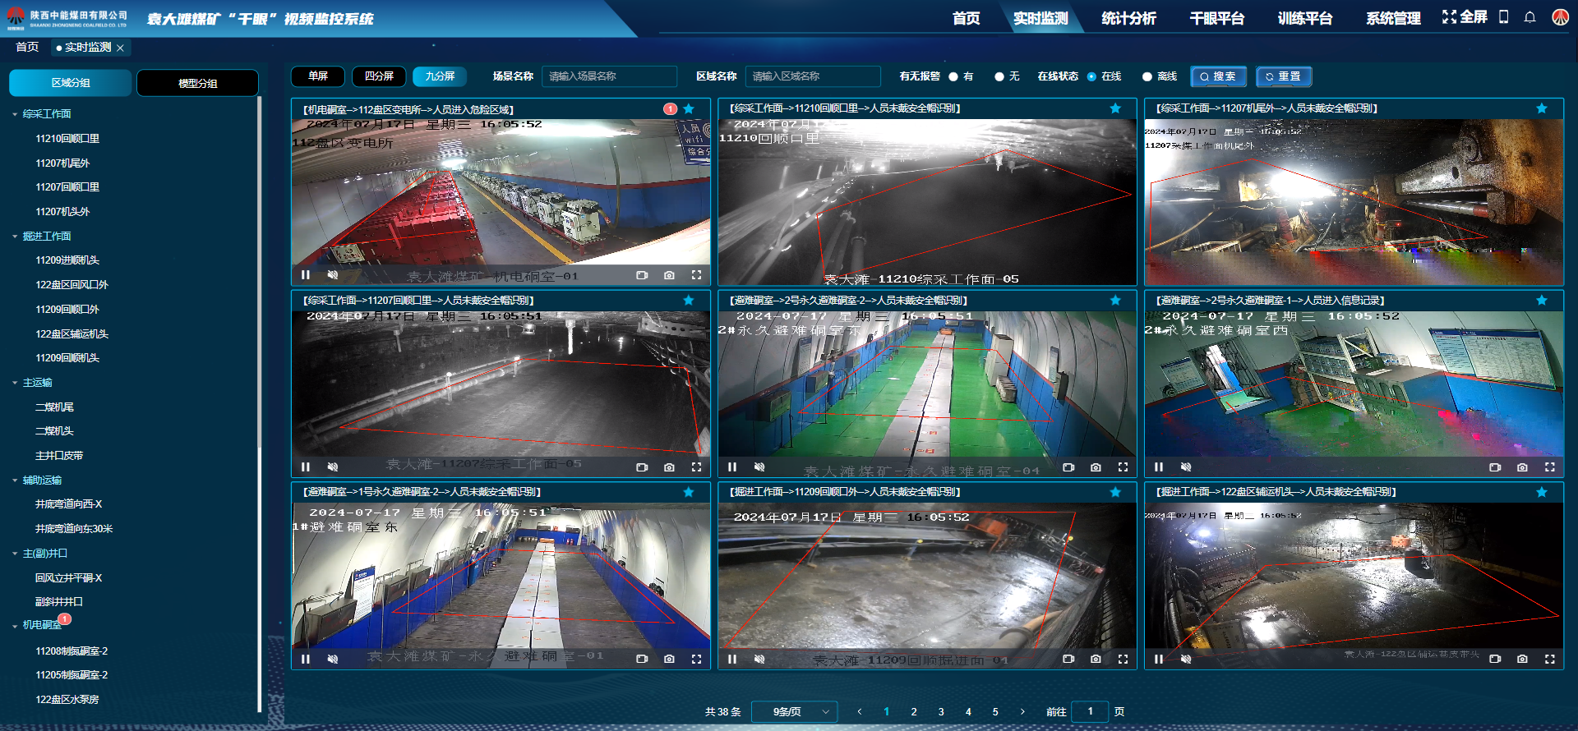Maximize the 2号永久避难硐室-2 video tile
Screen dimensions: 1578x731
tap(1123, 467)
